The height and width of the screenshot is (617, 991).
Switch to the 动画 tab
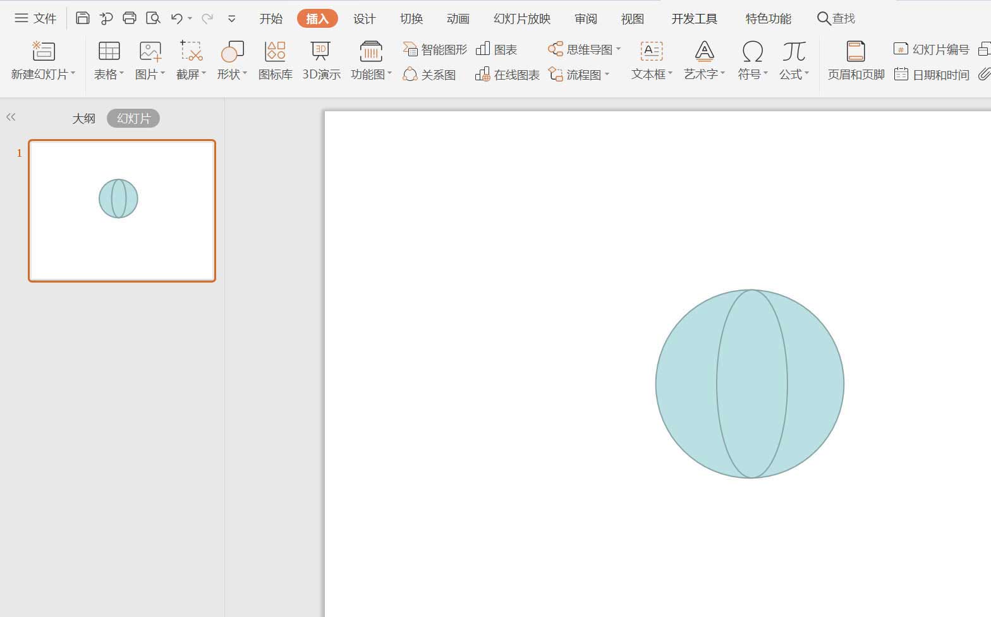click(x=458, y=19)
